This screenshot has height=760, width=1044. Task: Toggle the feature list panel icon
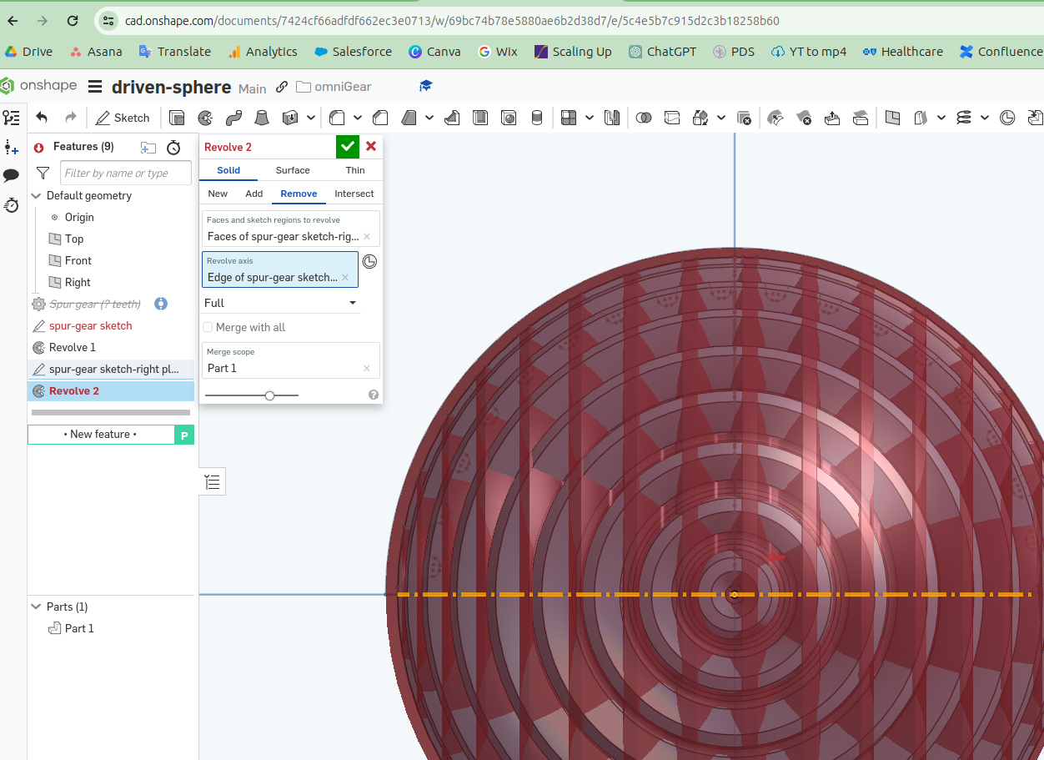(x=11, y=118)
